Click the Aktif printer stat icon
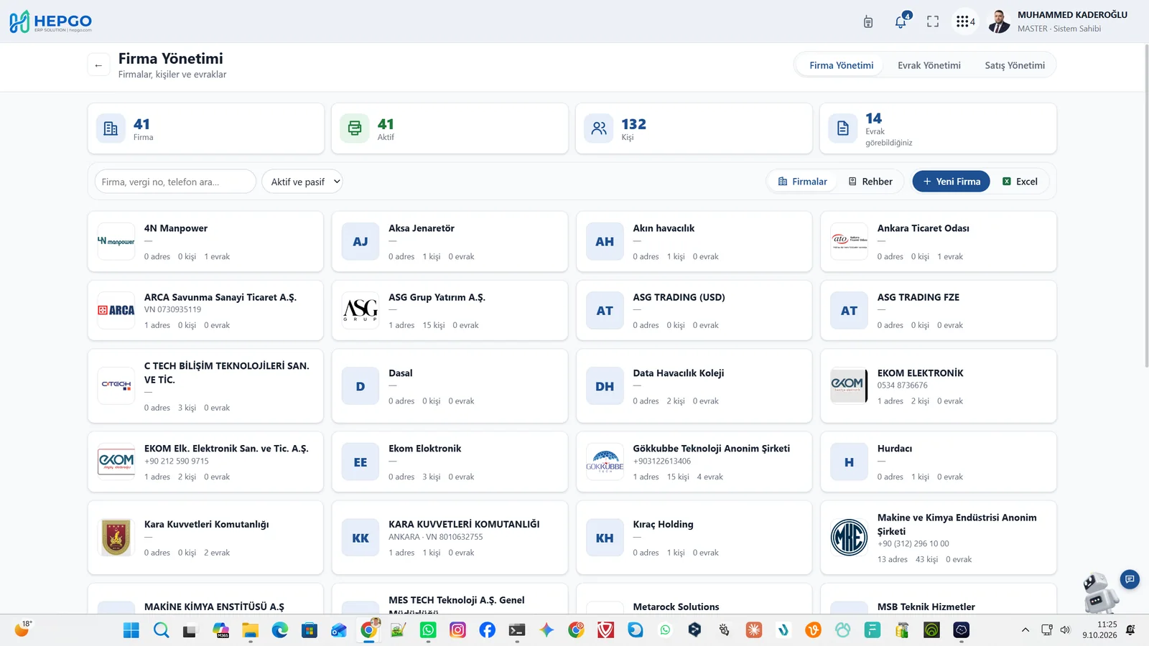This screenshot has width=1149, height=646. (x=355, y=128)
